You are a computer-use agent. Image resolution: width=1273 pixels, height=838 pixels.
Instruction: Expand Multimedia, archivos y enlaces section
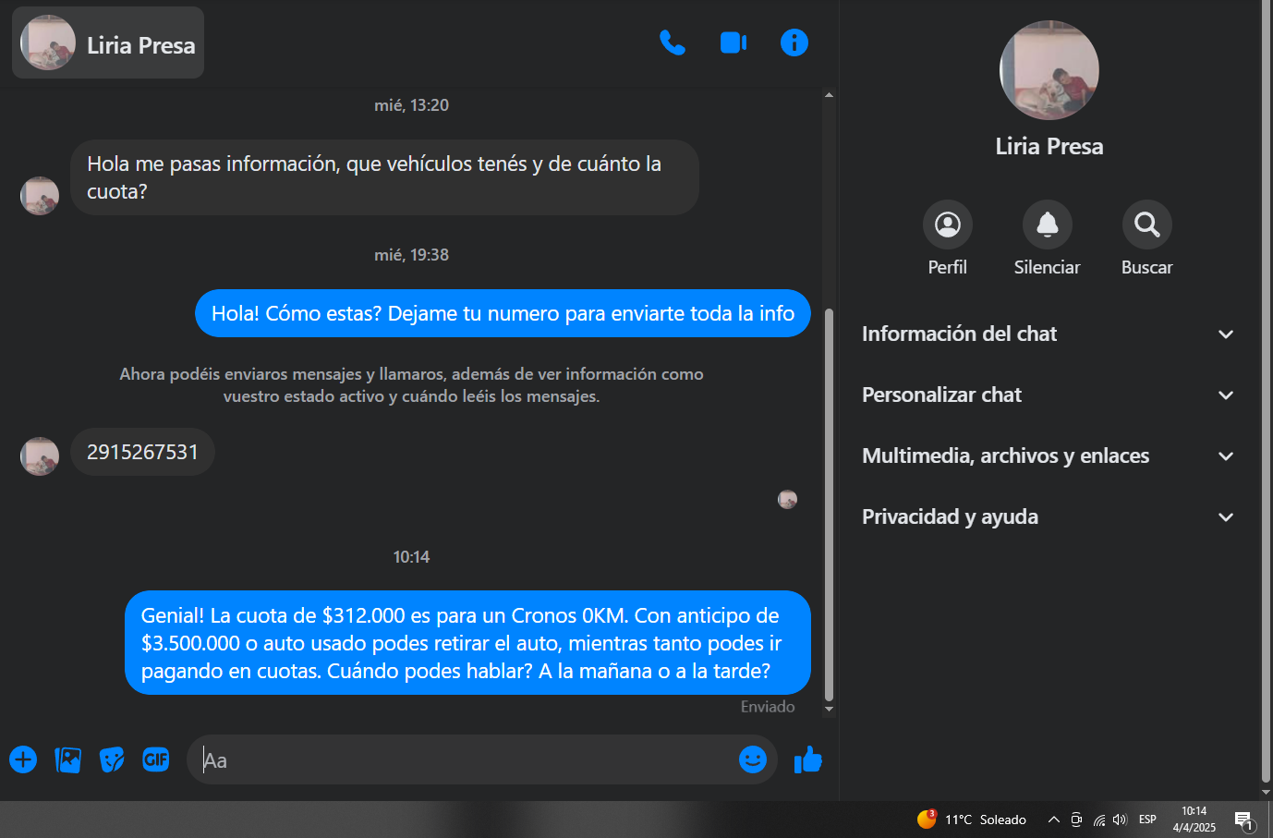pos(1049,456)
